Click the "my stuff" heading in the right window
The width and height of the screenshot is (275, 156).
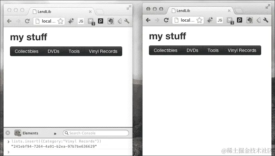point(168,36)
